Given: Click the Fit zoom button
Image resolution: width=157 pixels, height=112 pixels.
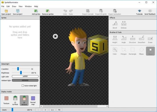Looking at the screenshot, I should pos(59,110).
